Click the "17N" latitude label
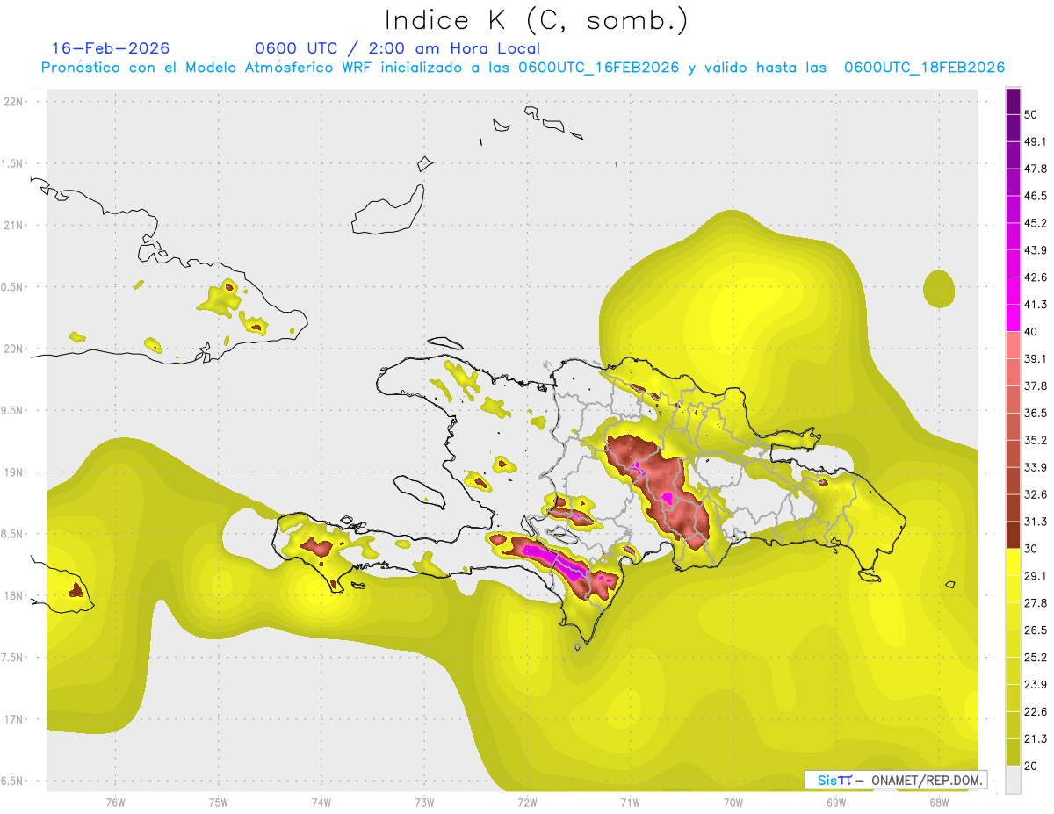 click(x=15, y=719)
